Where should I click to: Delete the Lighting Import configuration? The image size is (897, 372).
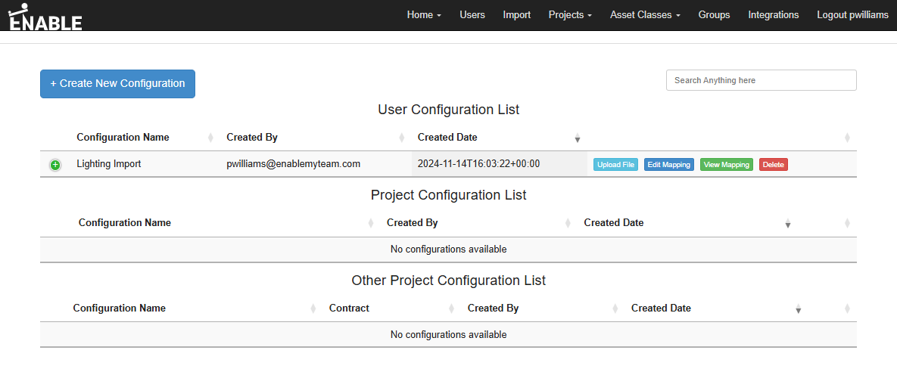click(773, 165)
